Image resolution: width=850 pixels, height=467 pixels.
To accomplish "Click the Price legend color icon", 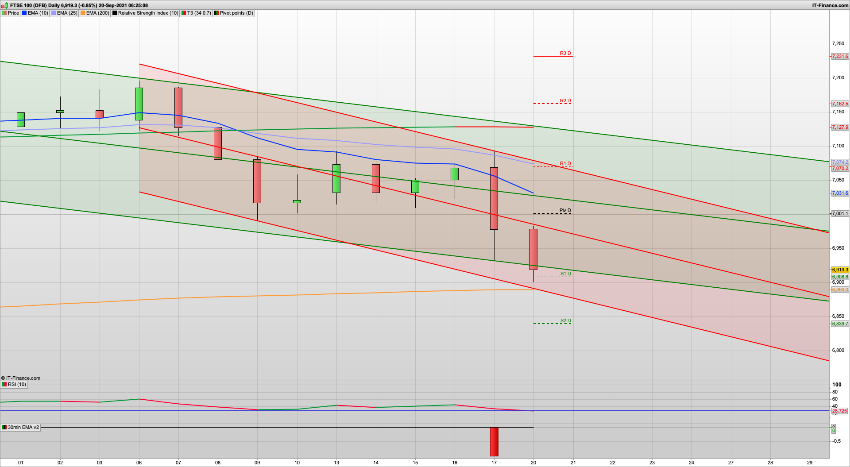I will [4, 13].
